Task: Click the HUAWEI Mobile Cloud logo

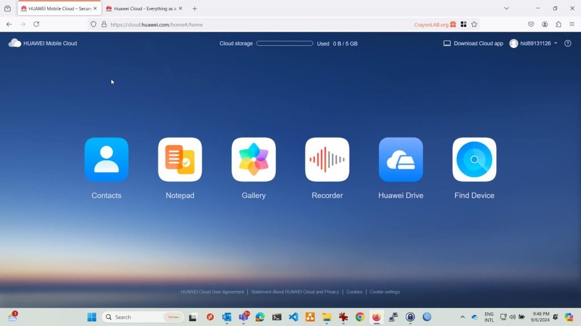Action: (43, 44)
